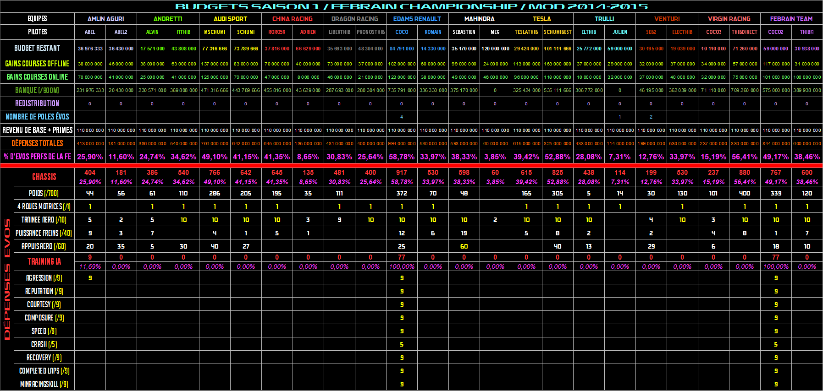Select the POIDS [/700] row label

(44, 193)
